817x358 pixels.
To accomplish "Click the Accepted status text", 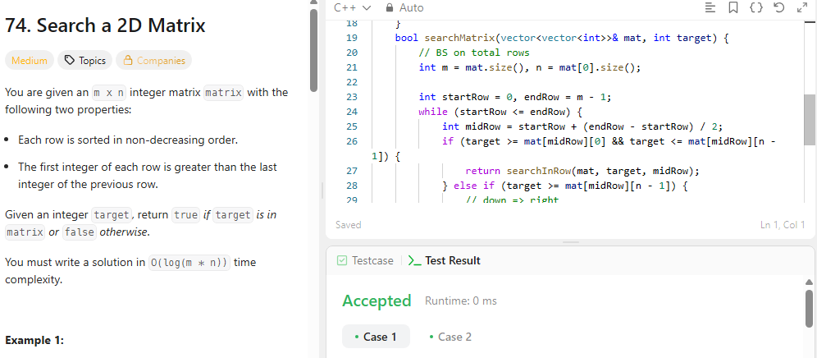I will [377, 301].
